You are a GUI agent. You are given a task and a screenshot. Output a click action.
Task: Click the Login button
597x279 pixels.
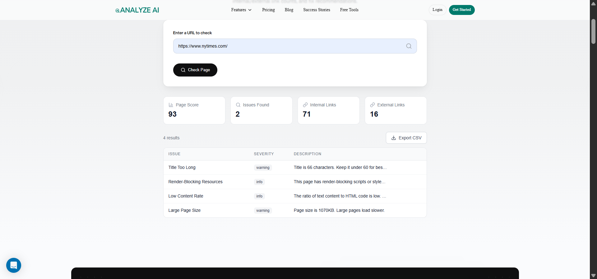[437, 10]
